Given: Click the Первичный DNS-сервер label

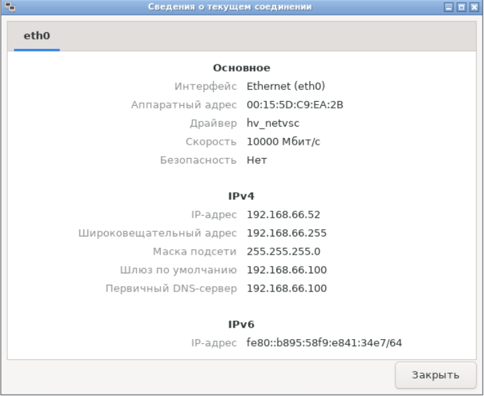Looking at the screenshot, I should 171,289.
